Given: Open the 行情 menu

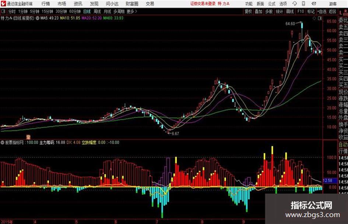Looking at the screenshot, I should [46, 4].
